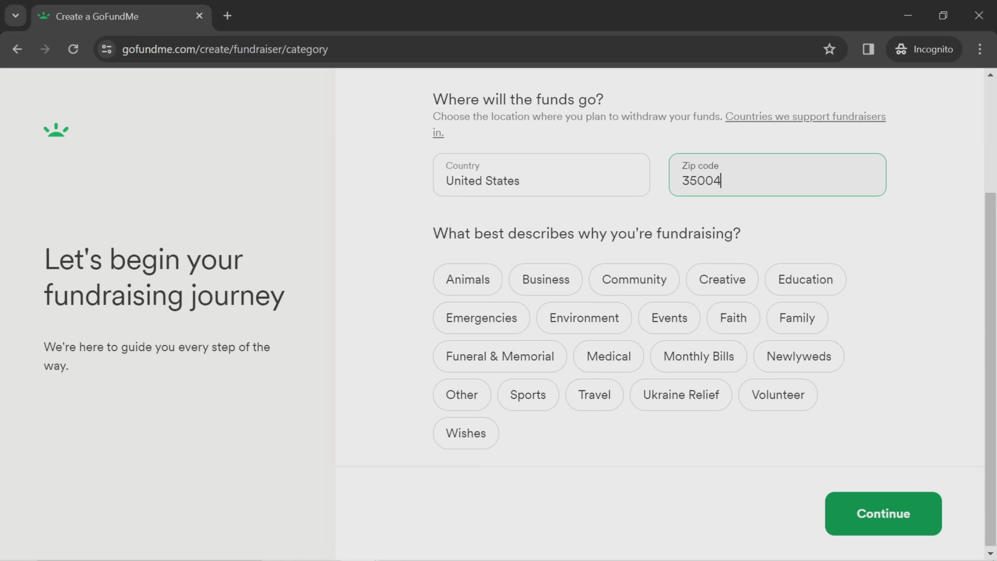This screenshot has height=561, width=997.
Task: Click the reader view icon in toolbar
Action: coord(868,49)
